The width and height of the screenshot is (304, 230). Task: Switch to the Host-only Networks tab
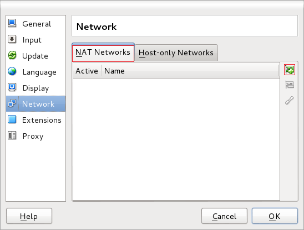pos(176,53)
